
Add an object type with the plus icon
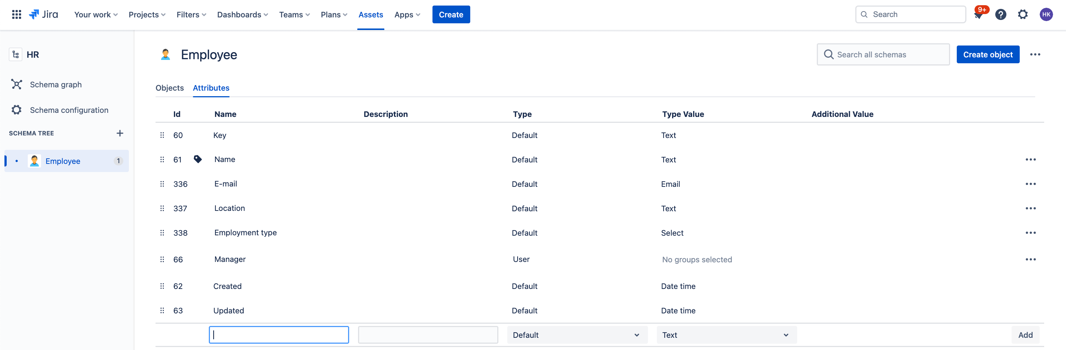[x=120, y=133]
